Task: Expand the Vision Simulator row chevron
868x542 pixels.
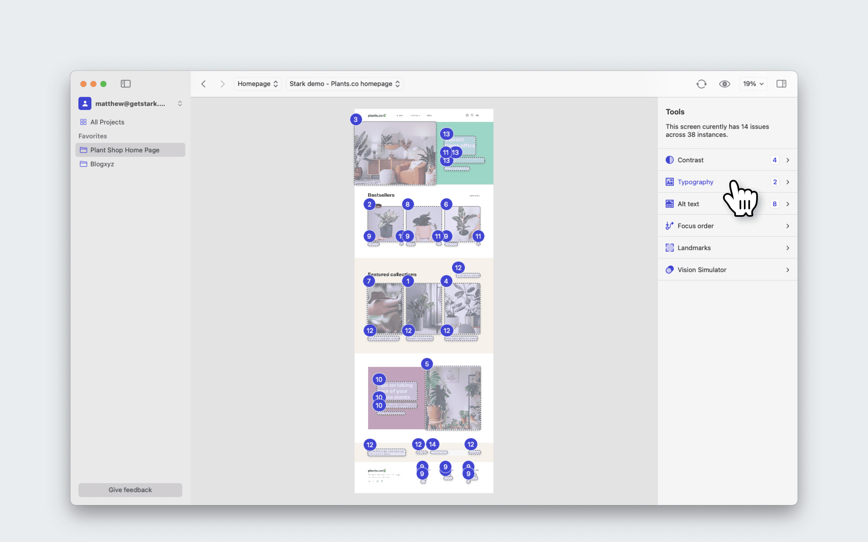Action: point(788,270)
